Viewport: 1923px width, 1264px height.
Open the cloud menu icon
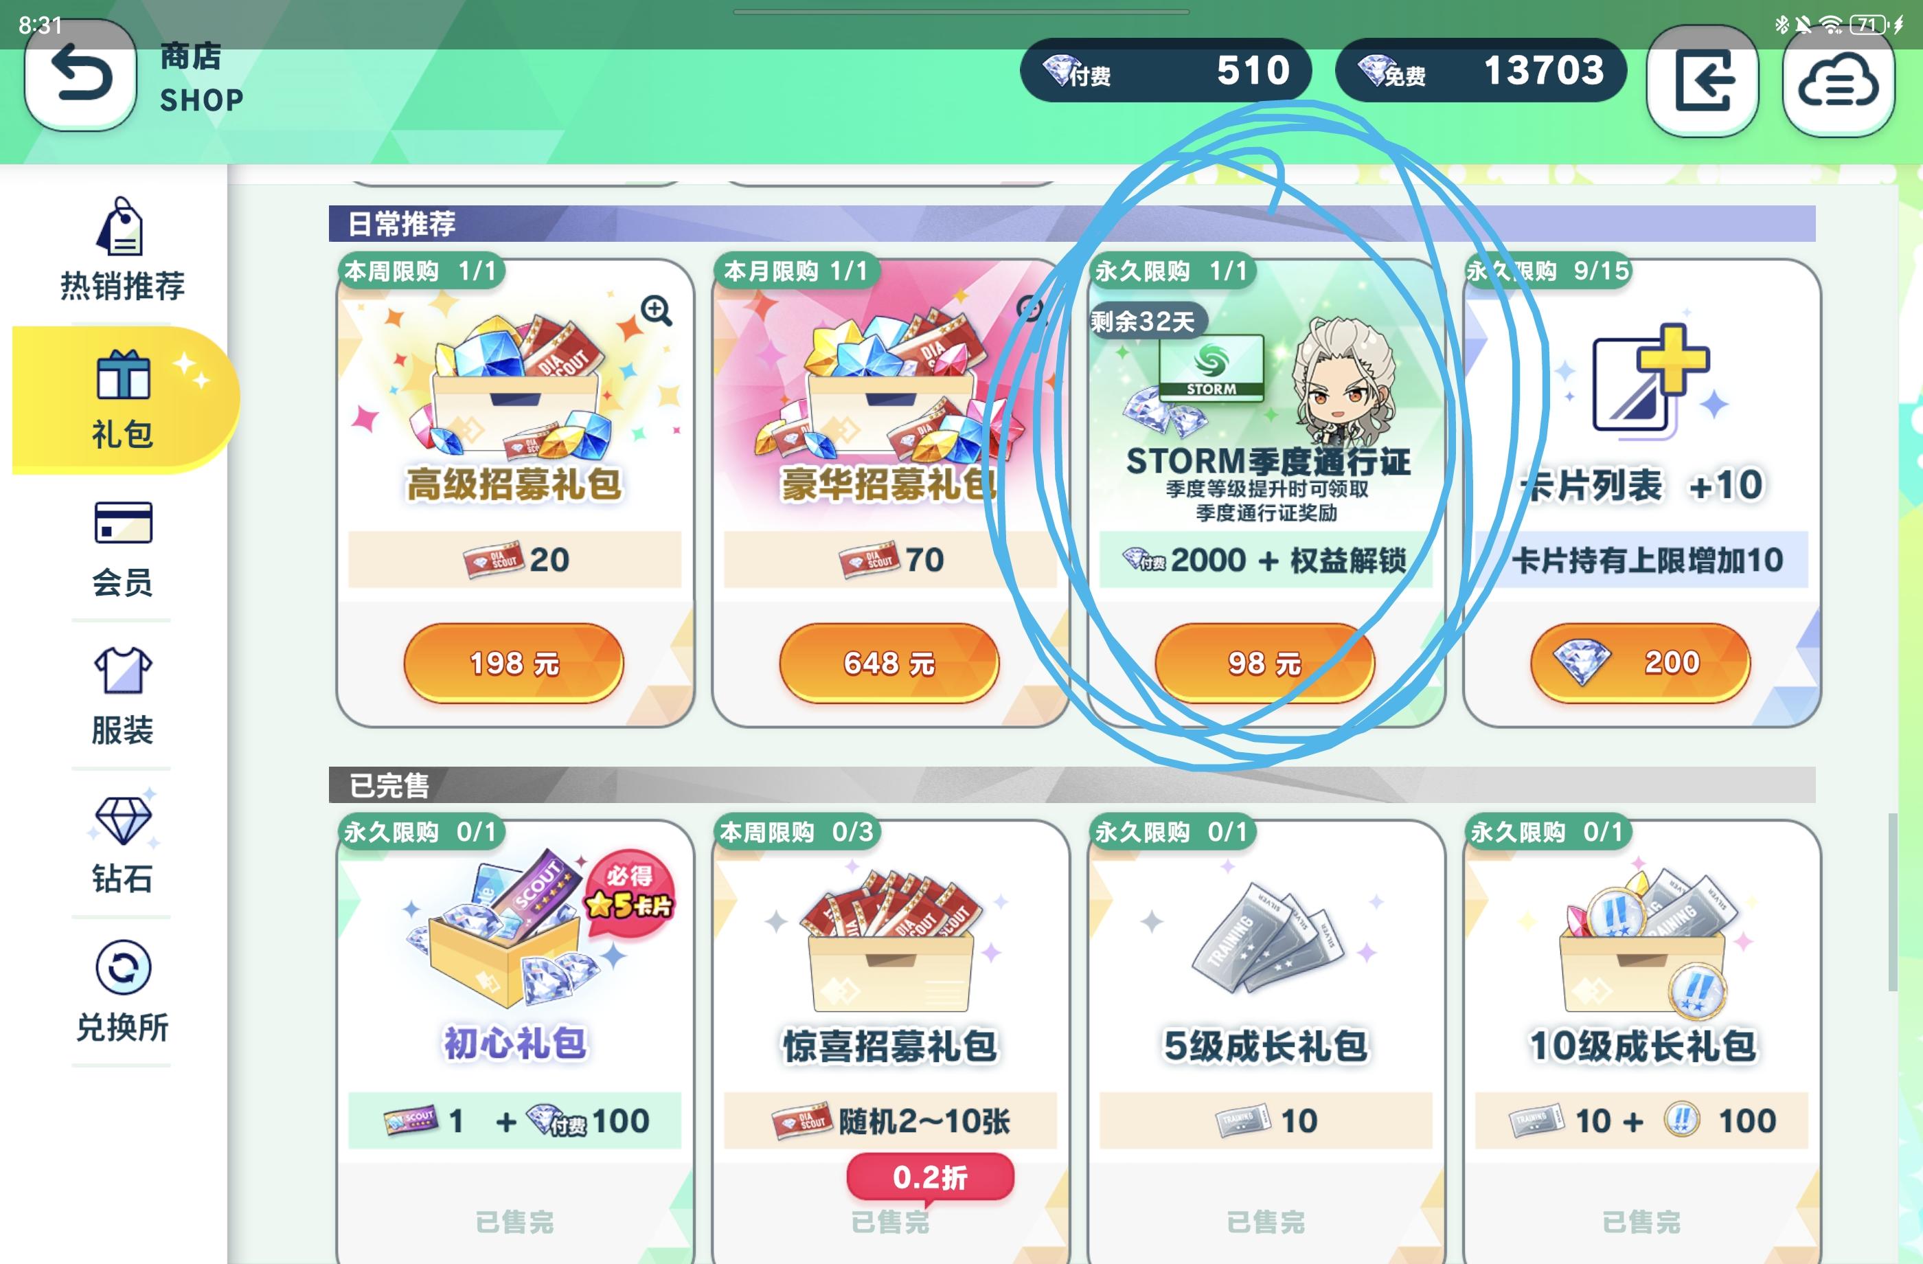(1838, 81)
